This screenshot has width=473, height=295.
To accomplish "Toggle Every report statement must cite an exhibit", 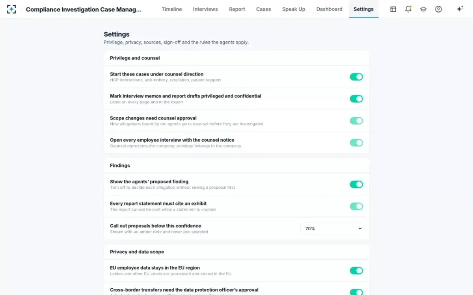I will (356, 206).
